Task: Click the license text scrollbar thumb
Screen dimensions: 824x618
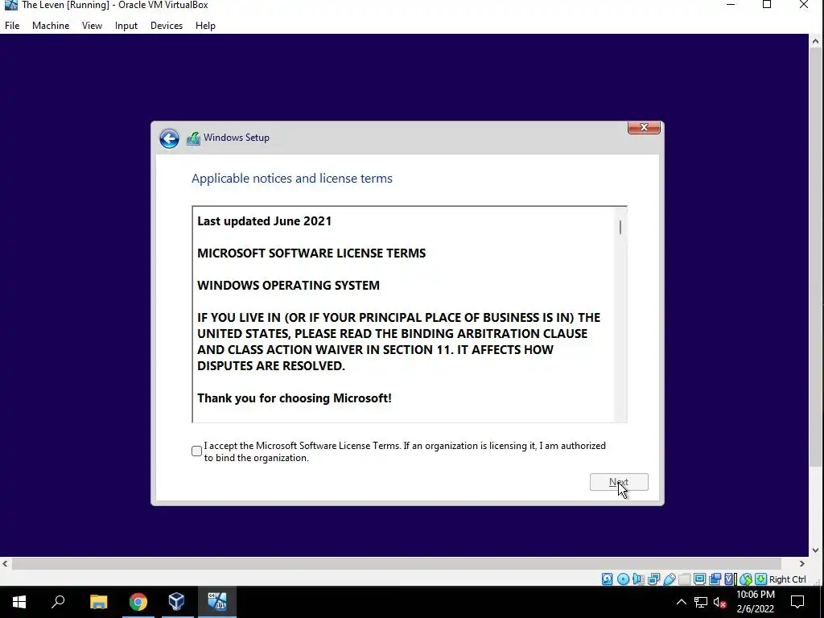Action: click(620, 228)
